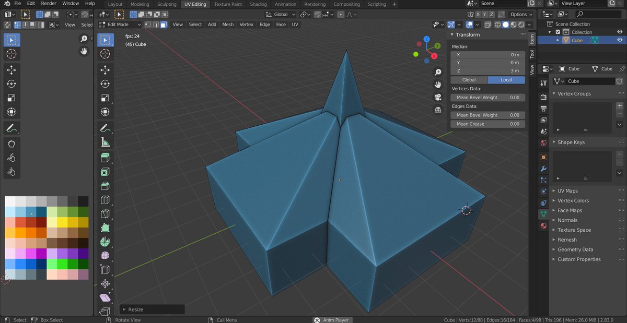Select the Poly Build tool
The image size is (627, 323).
105,229
